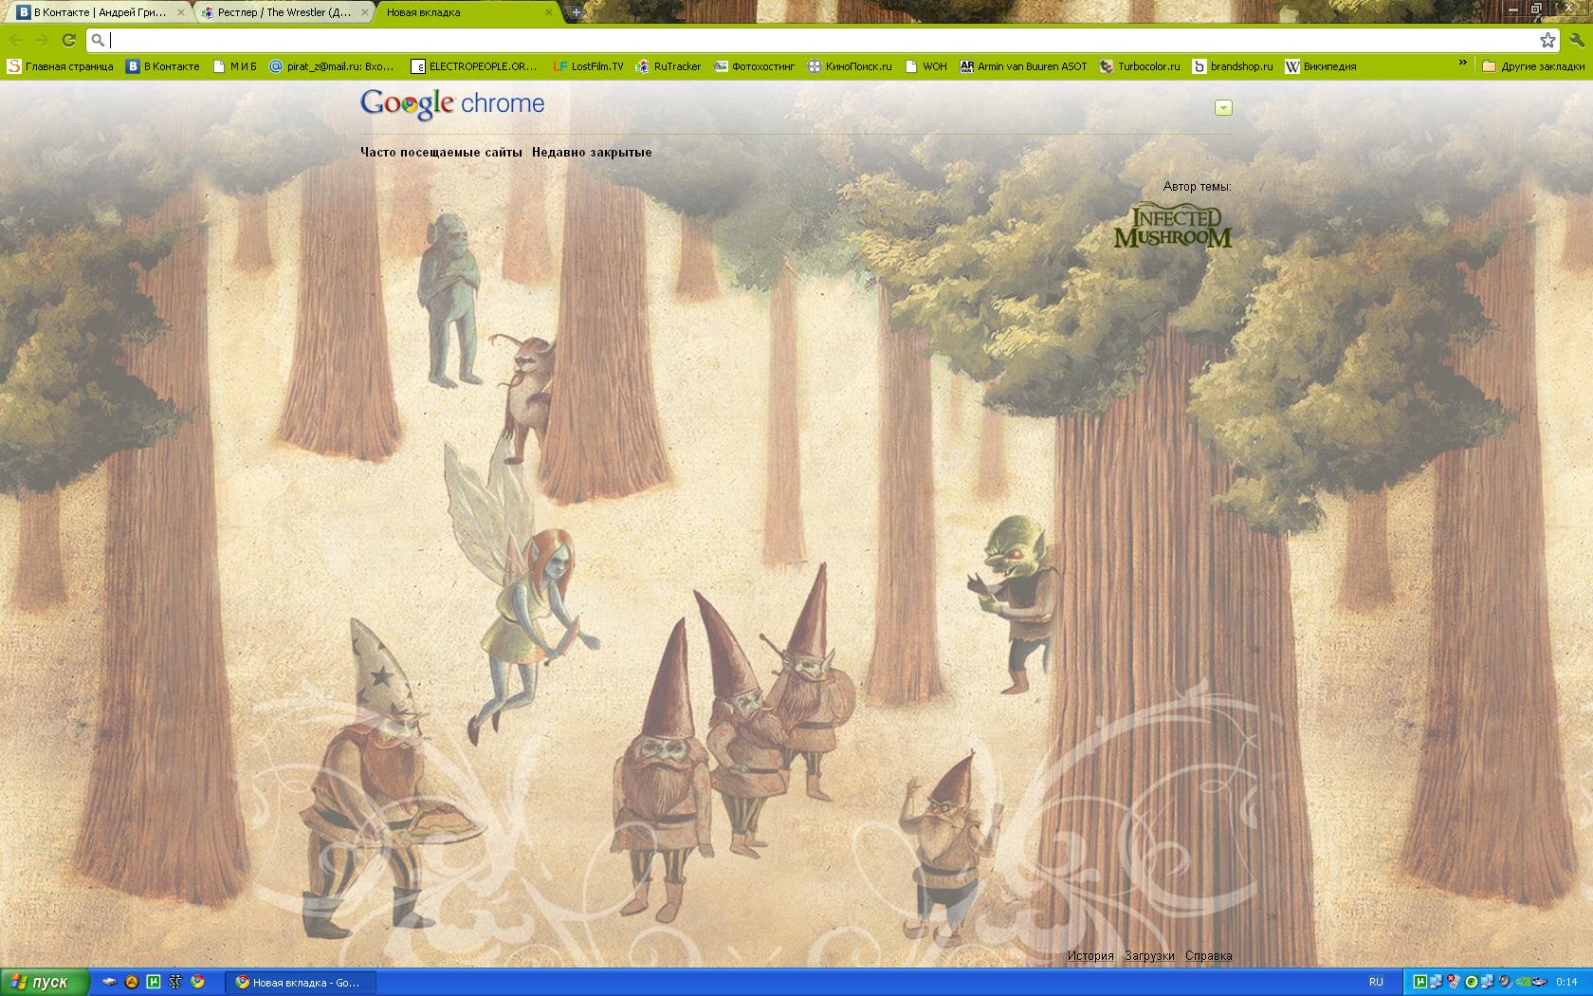Launch uTorrent from quick launch
This screenshot has height=996, width=1593.
pos(154,982)
